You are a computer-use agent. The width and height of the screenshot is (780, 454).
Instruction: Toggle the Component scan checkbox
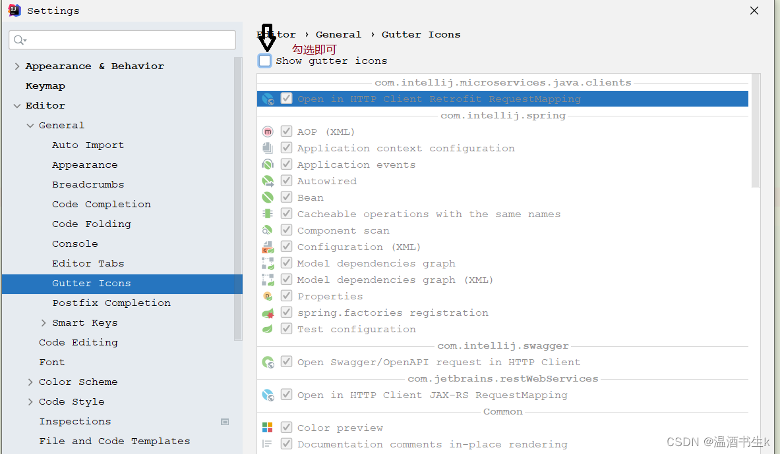287,230
